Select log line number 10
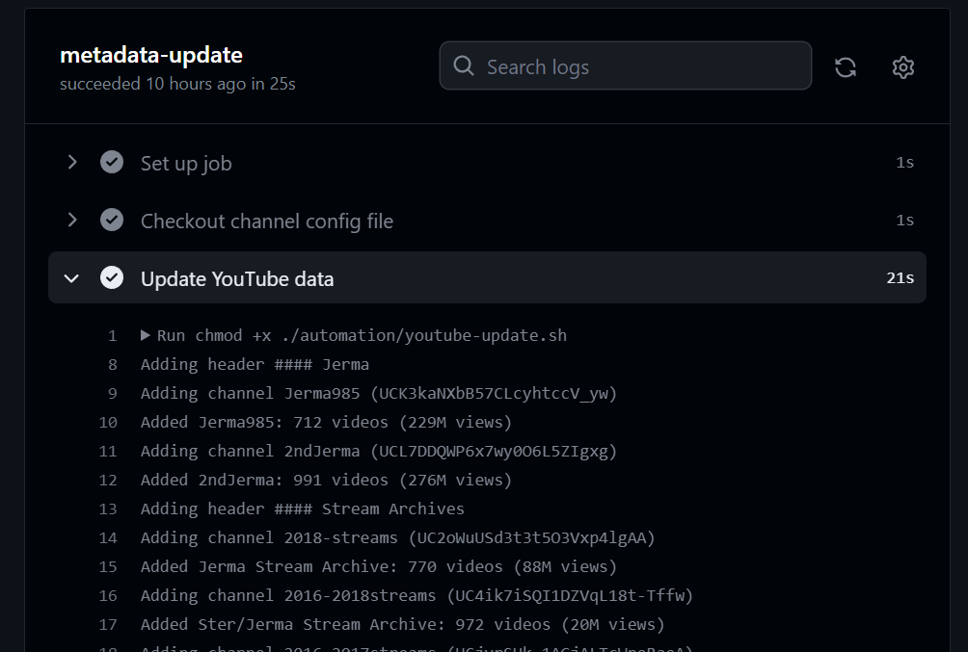 (107, 423)
